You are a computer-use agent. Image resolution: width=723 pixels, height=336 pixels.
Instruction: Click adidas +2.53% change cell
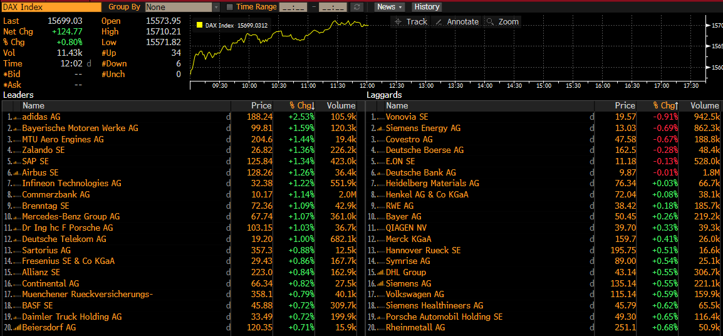click(301, 117)
